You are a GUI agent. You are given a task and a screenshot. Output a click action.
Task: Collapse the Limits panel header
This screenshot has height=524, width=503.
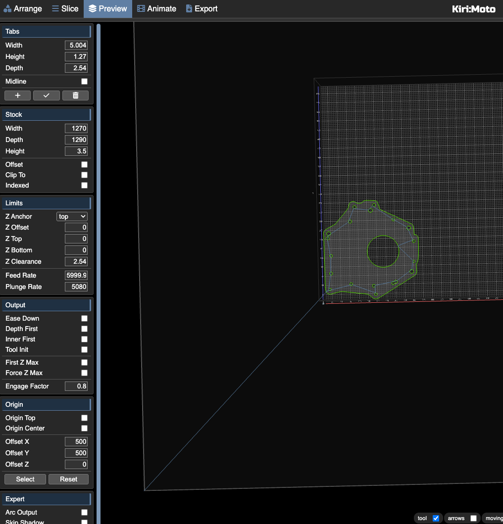(x=47, y=203)
